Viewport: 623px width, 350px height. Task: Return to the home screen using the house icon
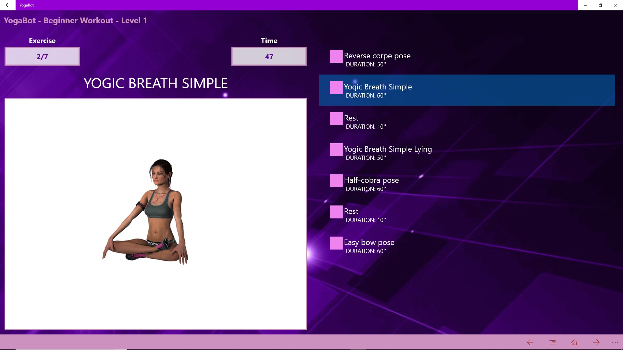tap(574, 342)
